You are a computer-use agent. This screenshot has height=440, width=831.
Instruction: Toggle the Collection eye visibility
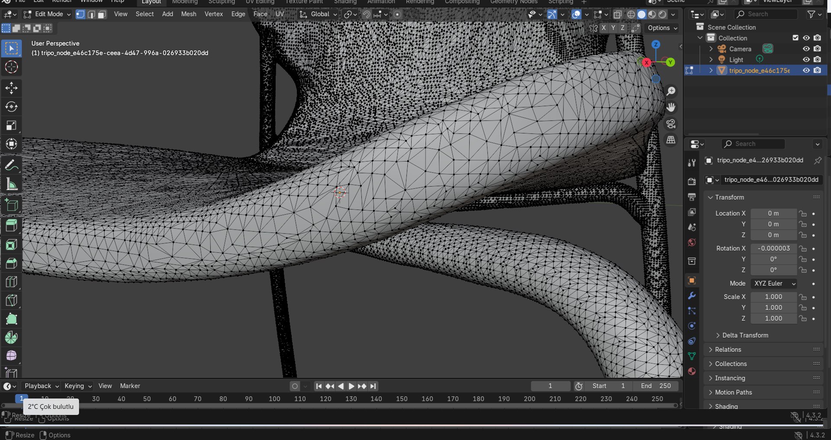(x=806, y=38)
